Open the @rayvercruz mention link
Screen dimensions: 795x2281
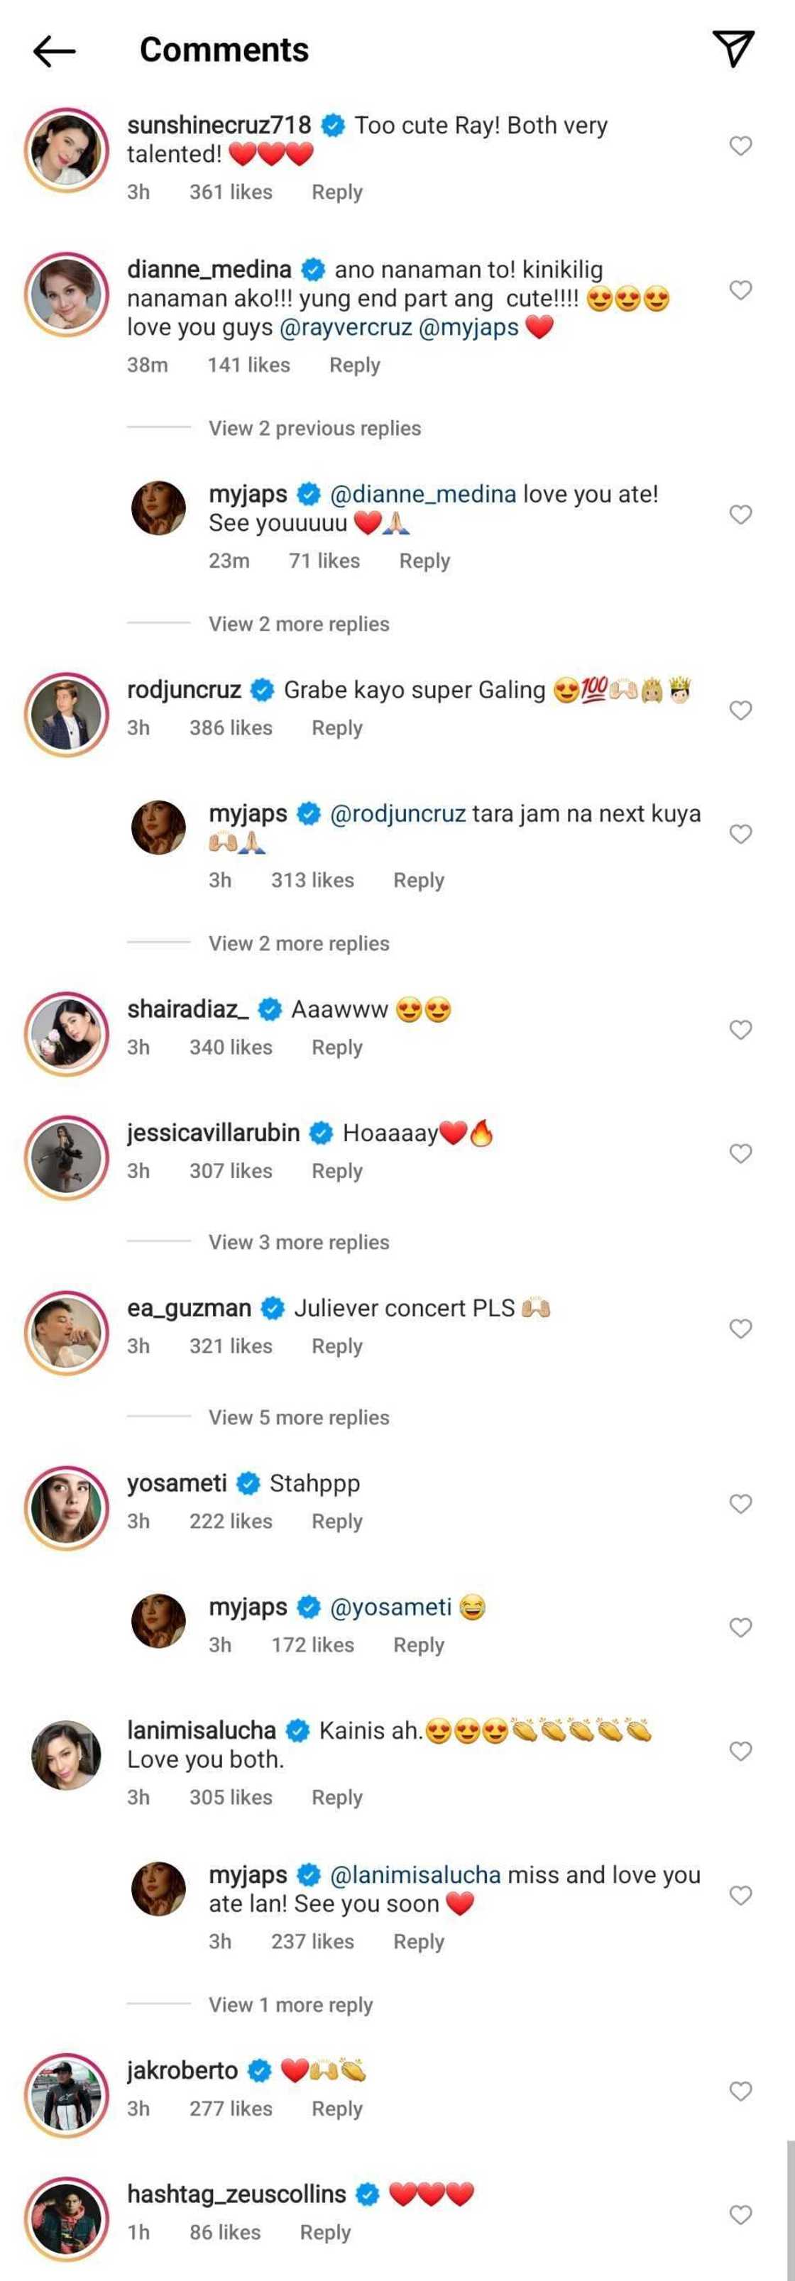(345, 328)
